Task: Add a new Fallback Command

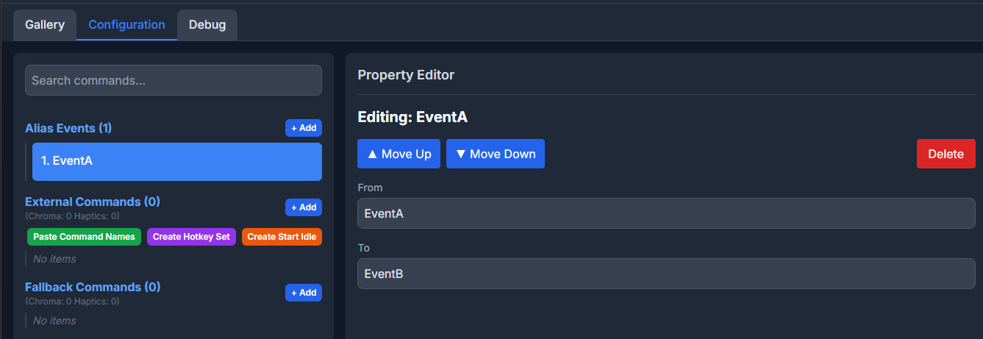Action: 304,293
